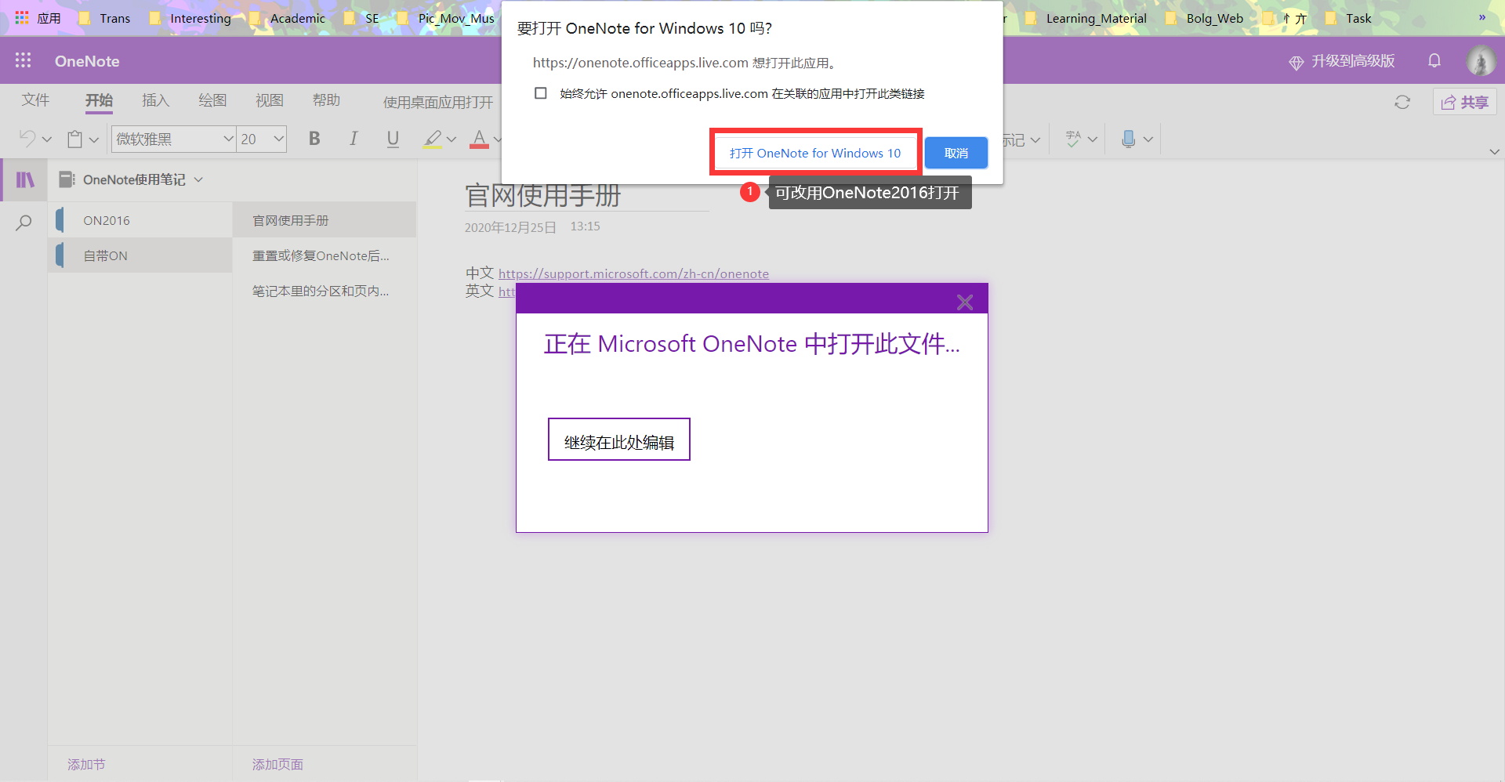The height and width of the screenshot is (782, 1505).
Task: Open the Learning_Material bookmark folder
Action: [1086, 18]
